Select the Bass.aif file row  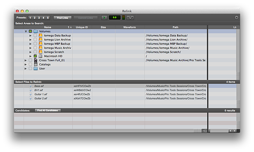110,86
